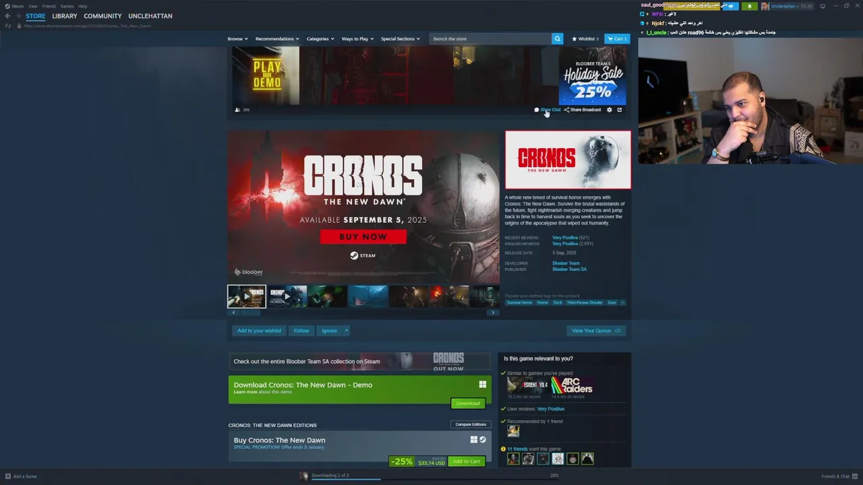Click Add a Game at bottom left

(x=21, y=476)
